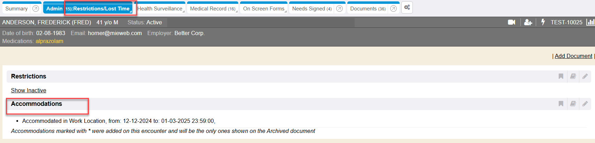Click the bookmark icon in Accommodations header
Screen dimensions: 595x143
561,104
